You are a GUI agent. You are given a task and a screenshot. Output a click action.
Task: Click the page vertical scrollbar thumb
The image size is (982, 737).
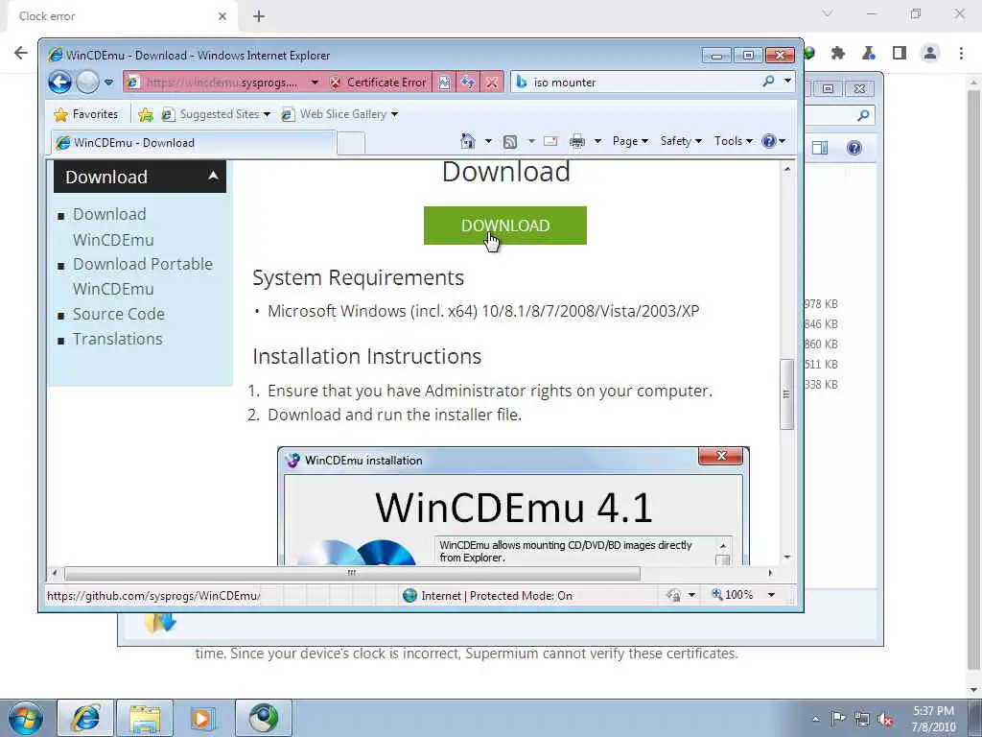(x=786, y=393)
